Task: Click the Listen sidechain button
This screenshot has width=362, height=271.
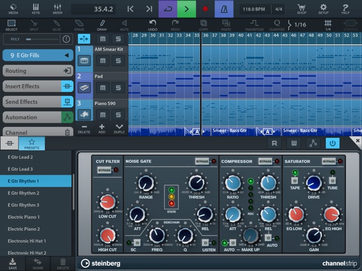Action: point(207,242)
